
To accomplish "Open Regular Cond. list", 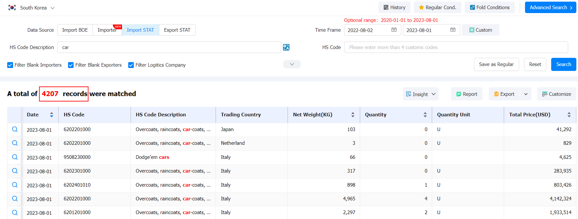I will click(x=437, y=8).
